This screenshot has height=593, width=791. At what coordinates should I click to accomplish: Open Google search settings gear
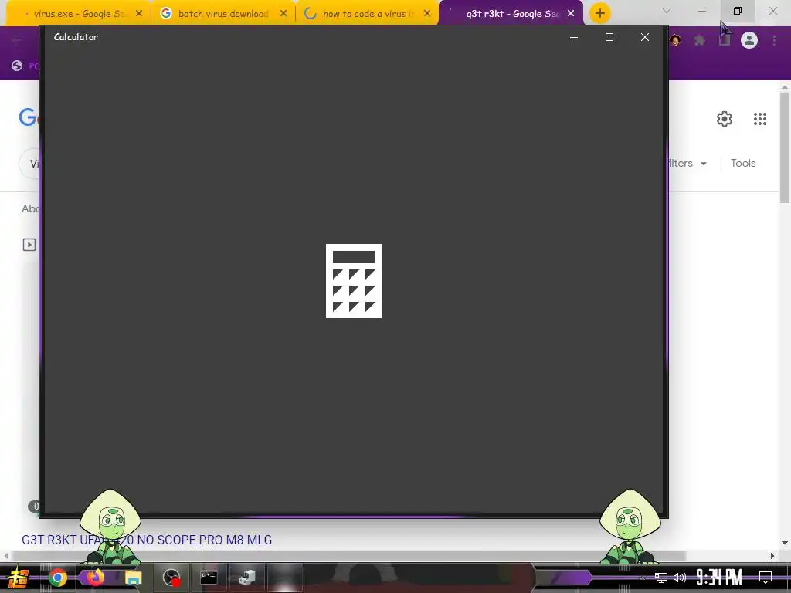(x=725, y=119)
